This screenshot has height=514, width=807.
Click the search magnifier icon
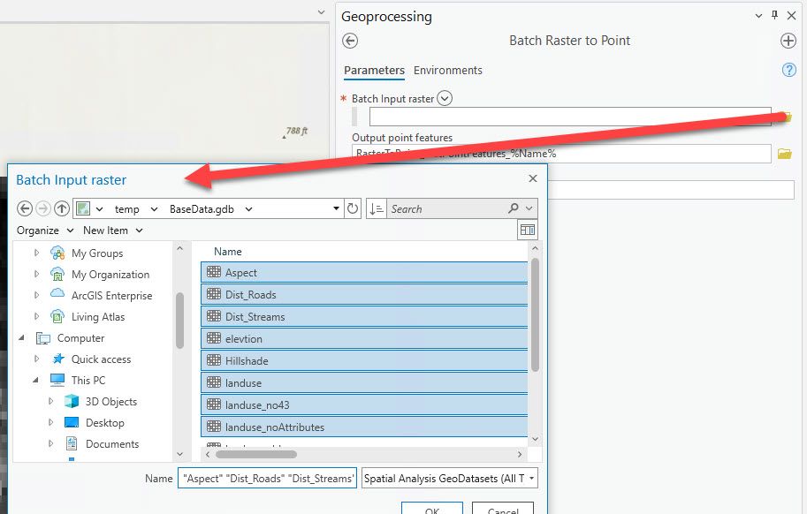coord(514,208)
